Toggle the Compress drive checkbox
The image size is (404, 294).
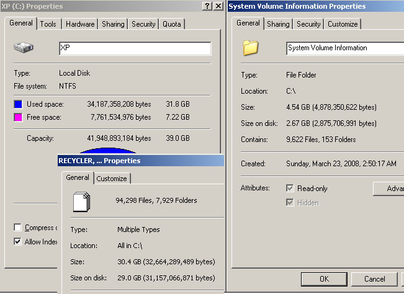(17, 228)
